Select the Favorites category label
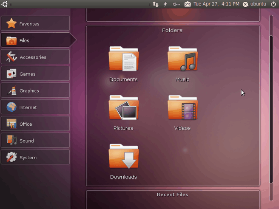 pos(29,24)
